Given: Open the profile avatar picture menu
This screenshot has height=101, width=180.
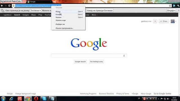Looking at the screenshot, I should coord(172,21).
